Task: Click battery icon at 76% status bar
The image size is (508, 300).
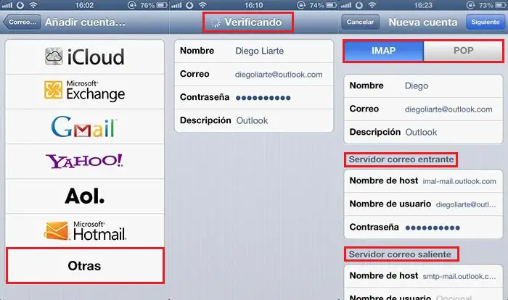Action: click(x=162, y=5)
